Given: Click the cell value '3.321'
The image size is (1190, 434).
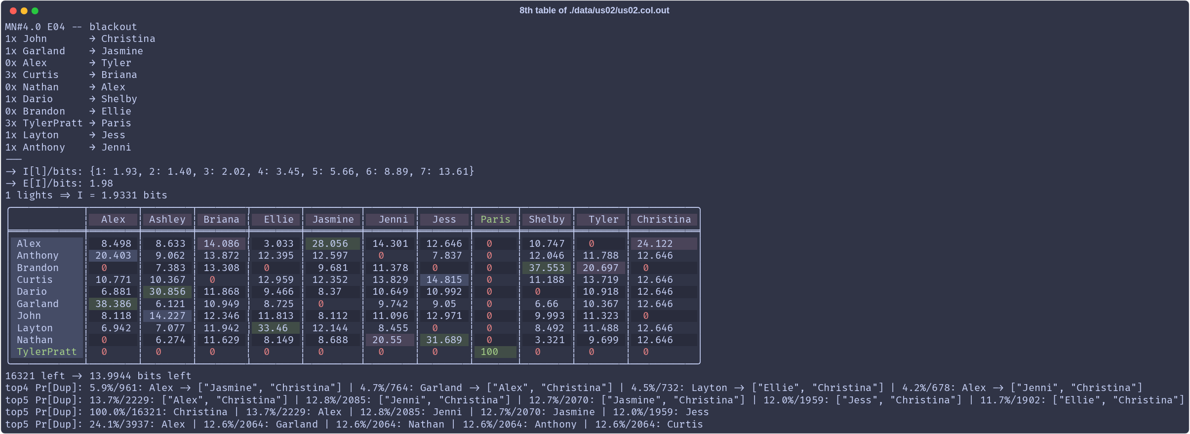Looking at the screenshot, I should pos(550,340).
